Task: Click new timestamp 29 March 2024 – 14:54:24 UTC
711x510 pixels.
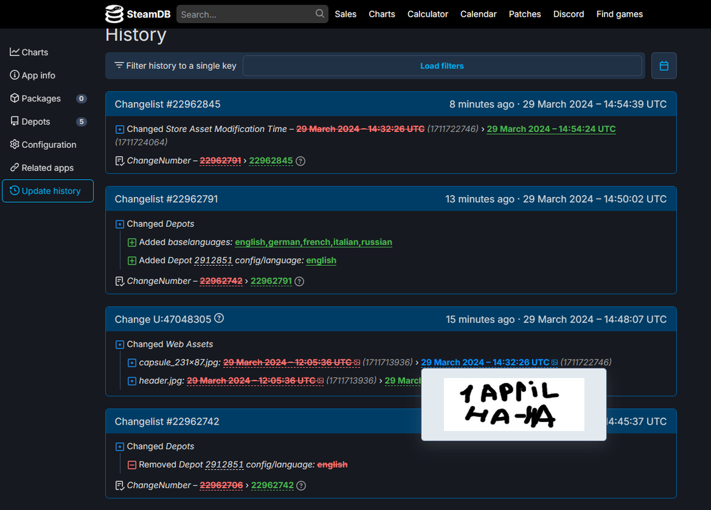Action: coord(551,129)
